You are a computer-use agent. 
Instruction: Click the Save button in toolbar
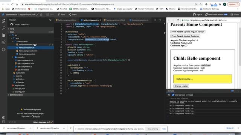[50, 15]
